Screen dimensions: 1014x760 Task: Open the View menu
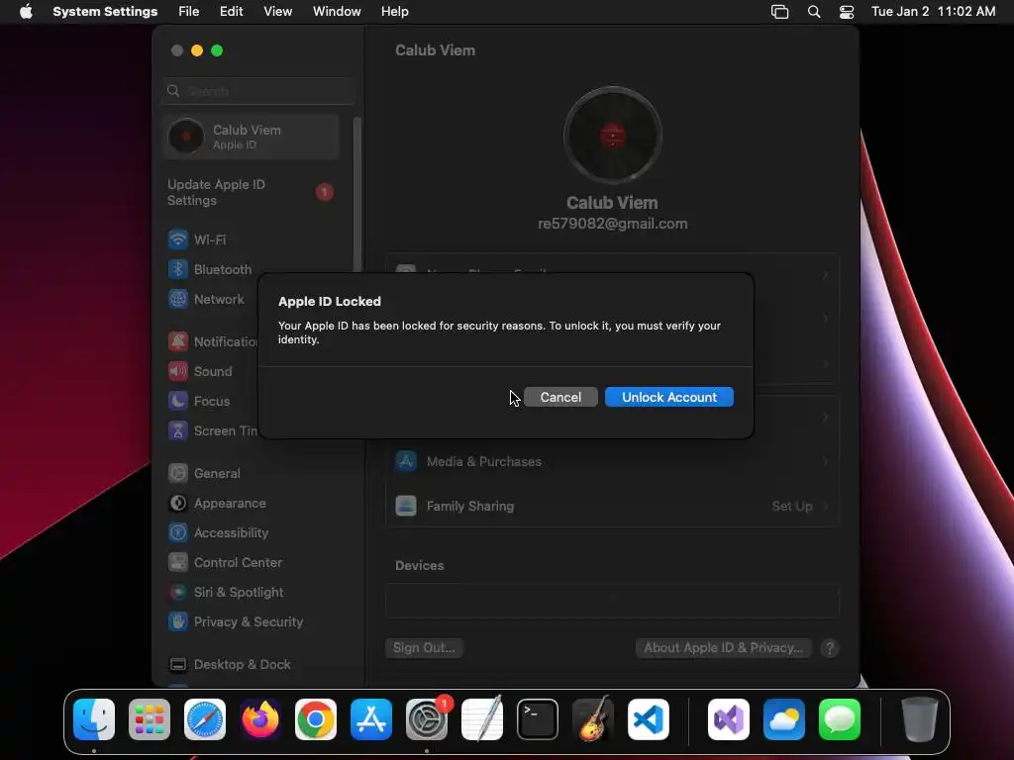pos(277,12)
